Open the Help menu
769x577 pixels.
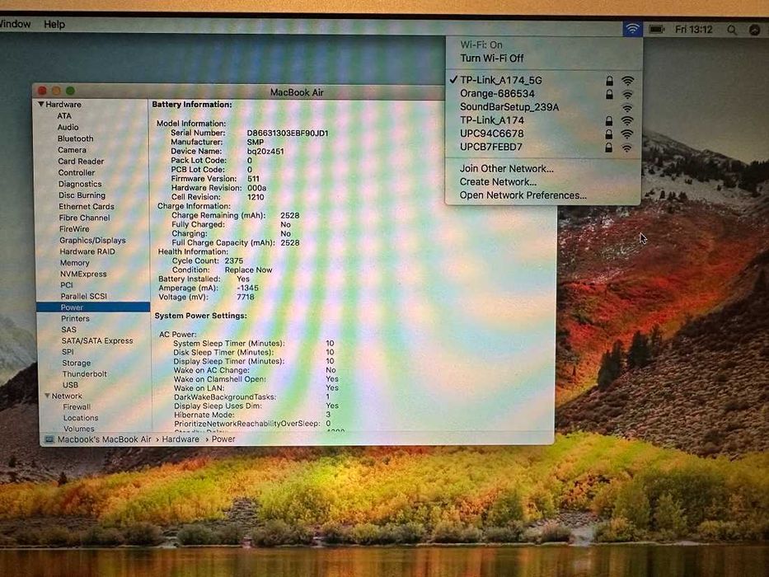click(x=54, y=24)
